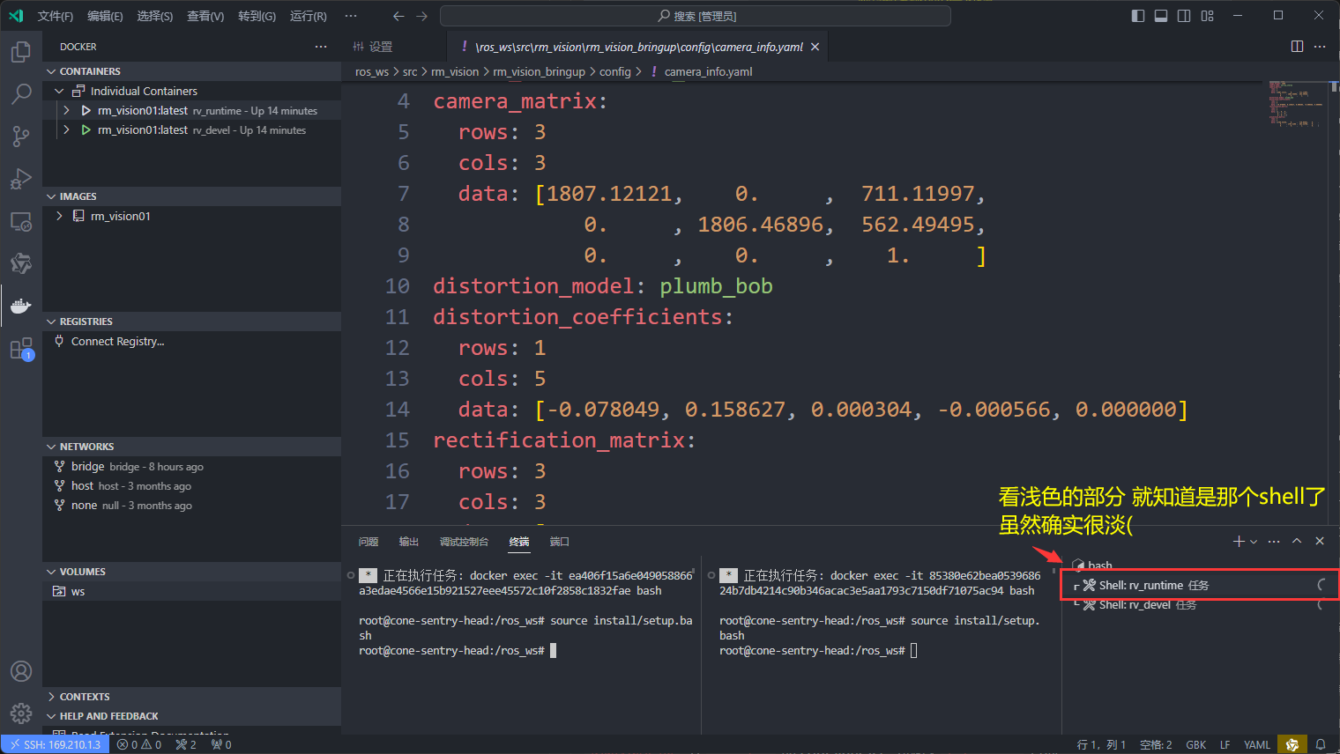Open editor more actions ellipsis
1340x754 pixels.
tap(1320, 47)
